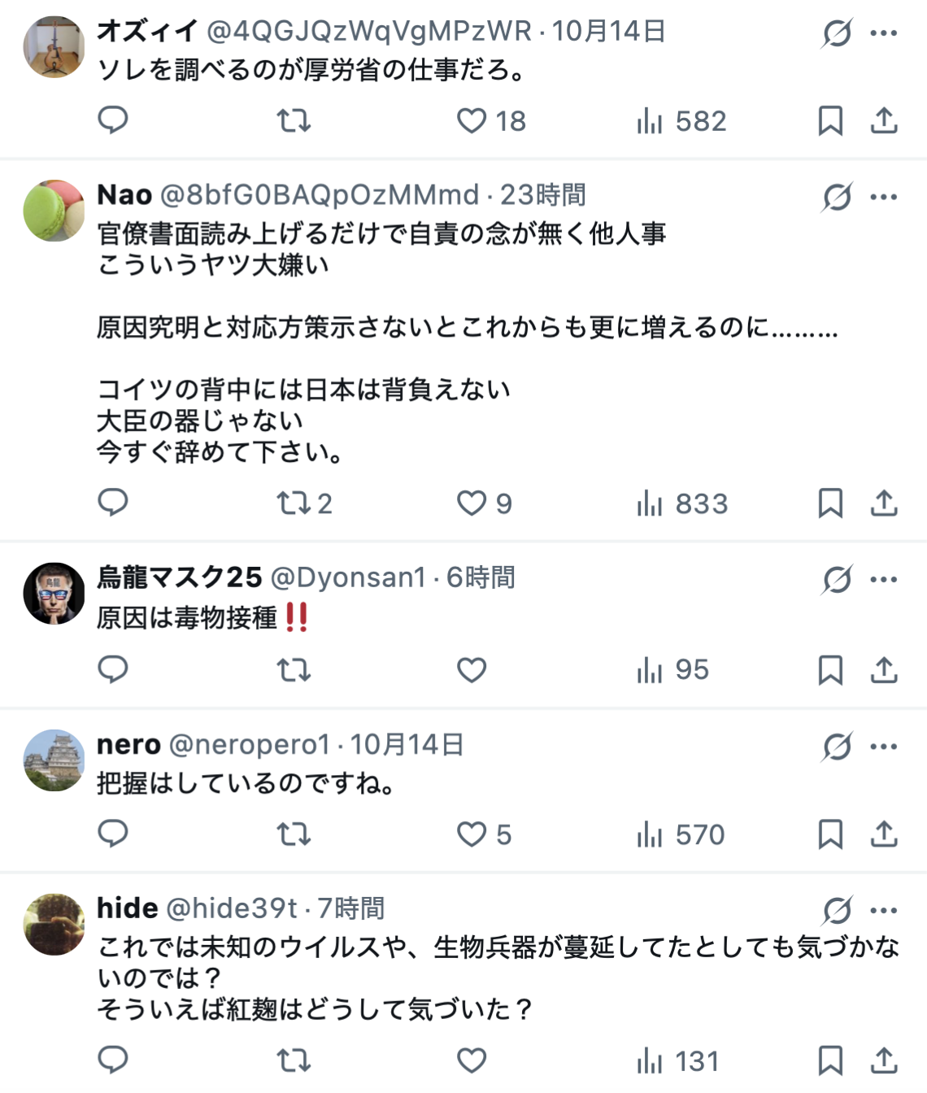Open the @Dyonsan1 profile link
The height and width of the screenshot is (1093, 927).
click(348, 577)
